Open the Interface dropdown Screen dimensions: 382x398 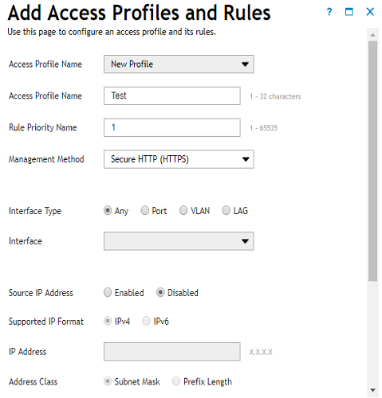click(179, 241)
